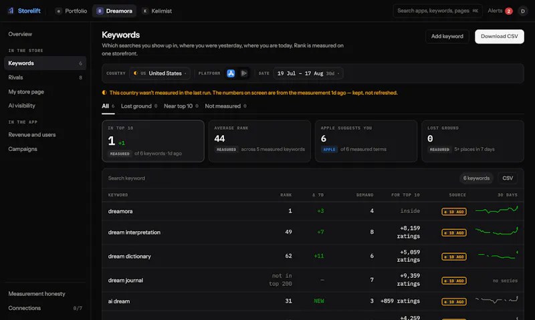Viewport: 535px width, 320px height.
Task: Click the Storelift logo icon
Action: tap(11, 11)
